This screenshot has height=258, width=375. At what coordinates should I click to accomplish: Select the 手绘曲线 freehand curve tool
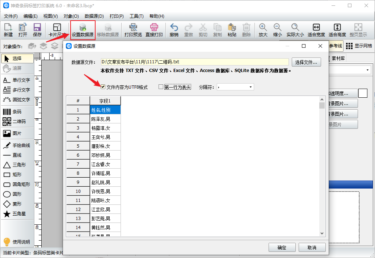[x=17, y=145]
